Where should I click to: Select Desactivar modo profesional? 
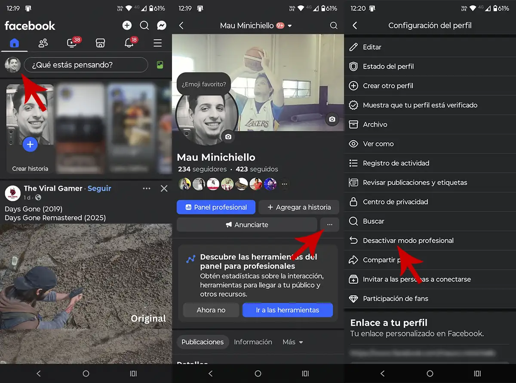(x=408, y=241)
